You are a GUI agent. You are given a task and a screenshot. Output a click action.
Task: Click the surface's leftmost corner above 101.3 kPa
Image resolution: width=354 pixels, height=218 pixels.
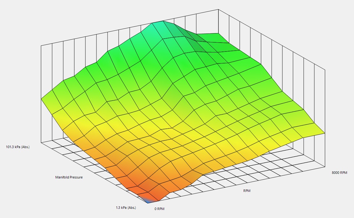coord(41,99)
